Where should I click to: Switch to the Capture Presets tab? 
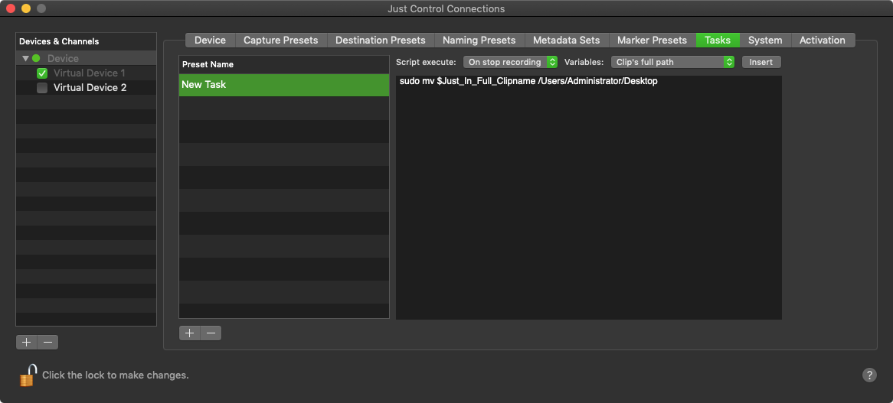tap(281, 40)
